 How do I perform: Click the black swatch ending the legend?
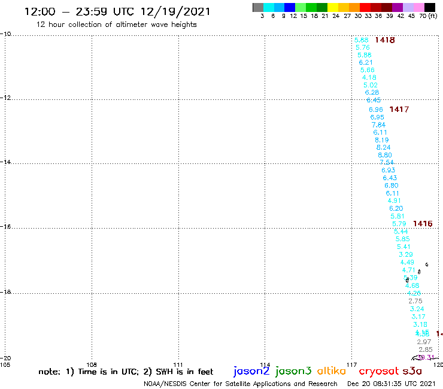pos(430,7)
